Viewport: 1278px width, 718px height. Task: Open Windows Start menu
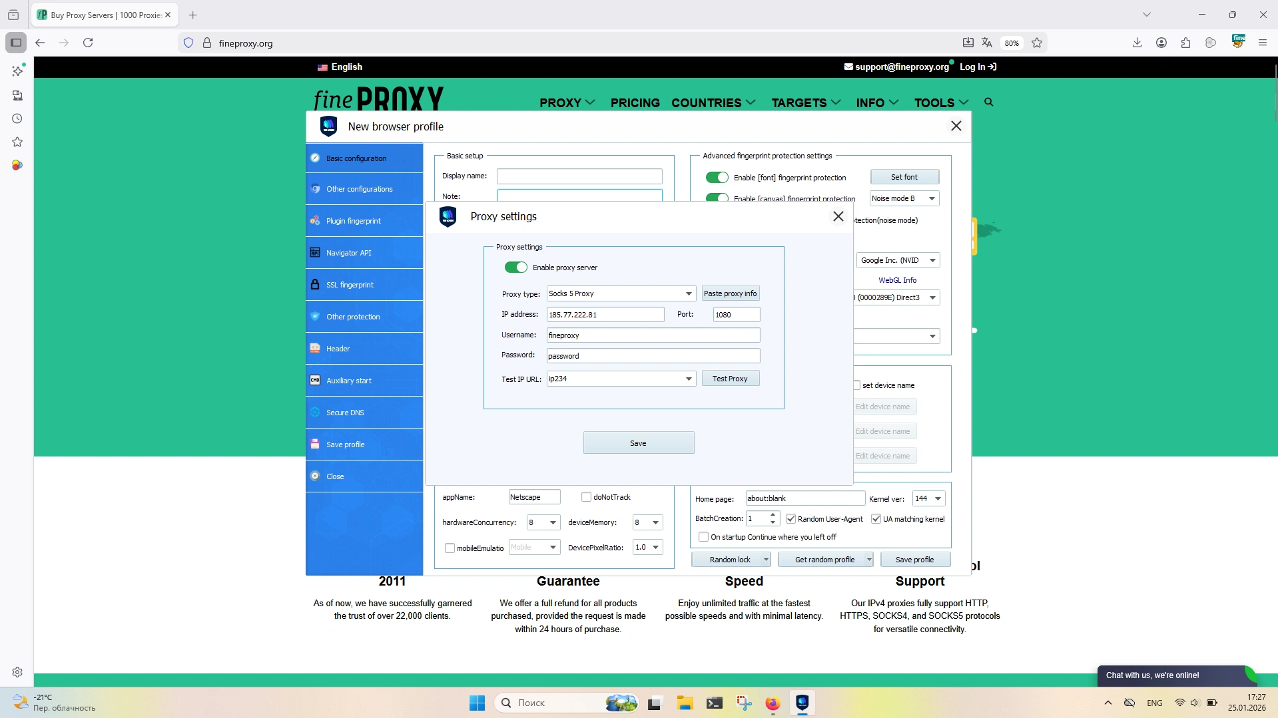coord(478,703)
